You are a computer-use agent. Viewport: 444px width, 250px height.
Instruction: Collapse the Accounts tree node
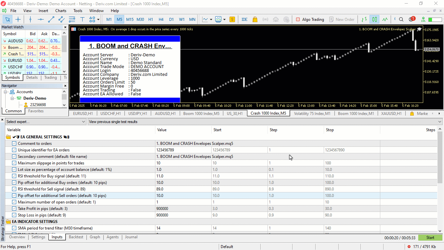[x=6, y=92]
